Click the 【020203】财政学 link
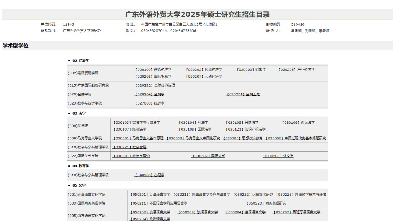 pos(251,70)
